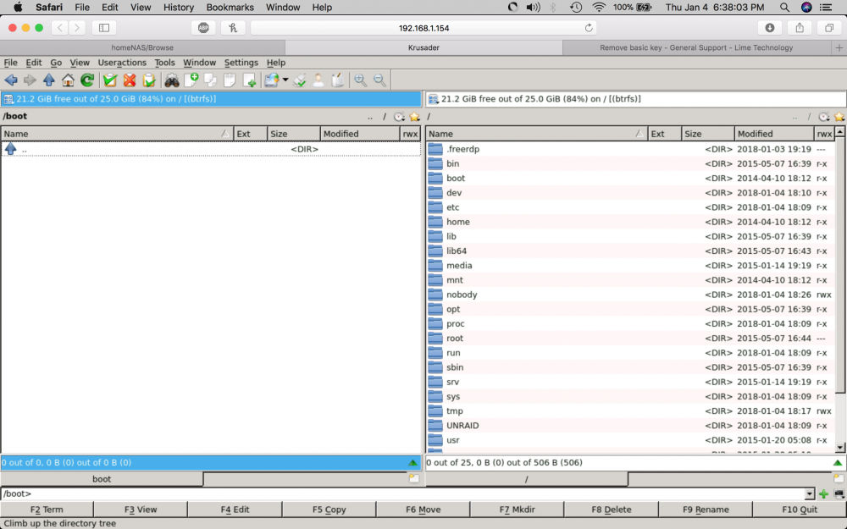Image resolution: width=847 pixels, height=529 pixels.
Task: Open Safari show all tabs icon
Action: (x=829, y=28)
